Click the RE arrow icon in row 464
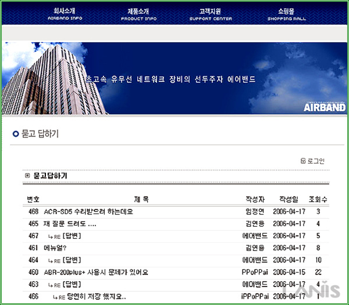 point(54,261)
